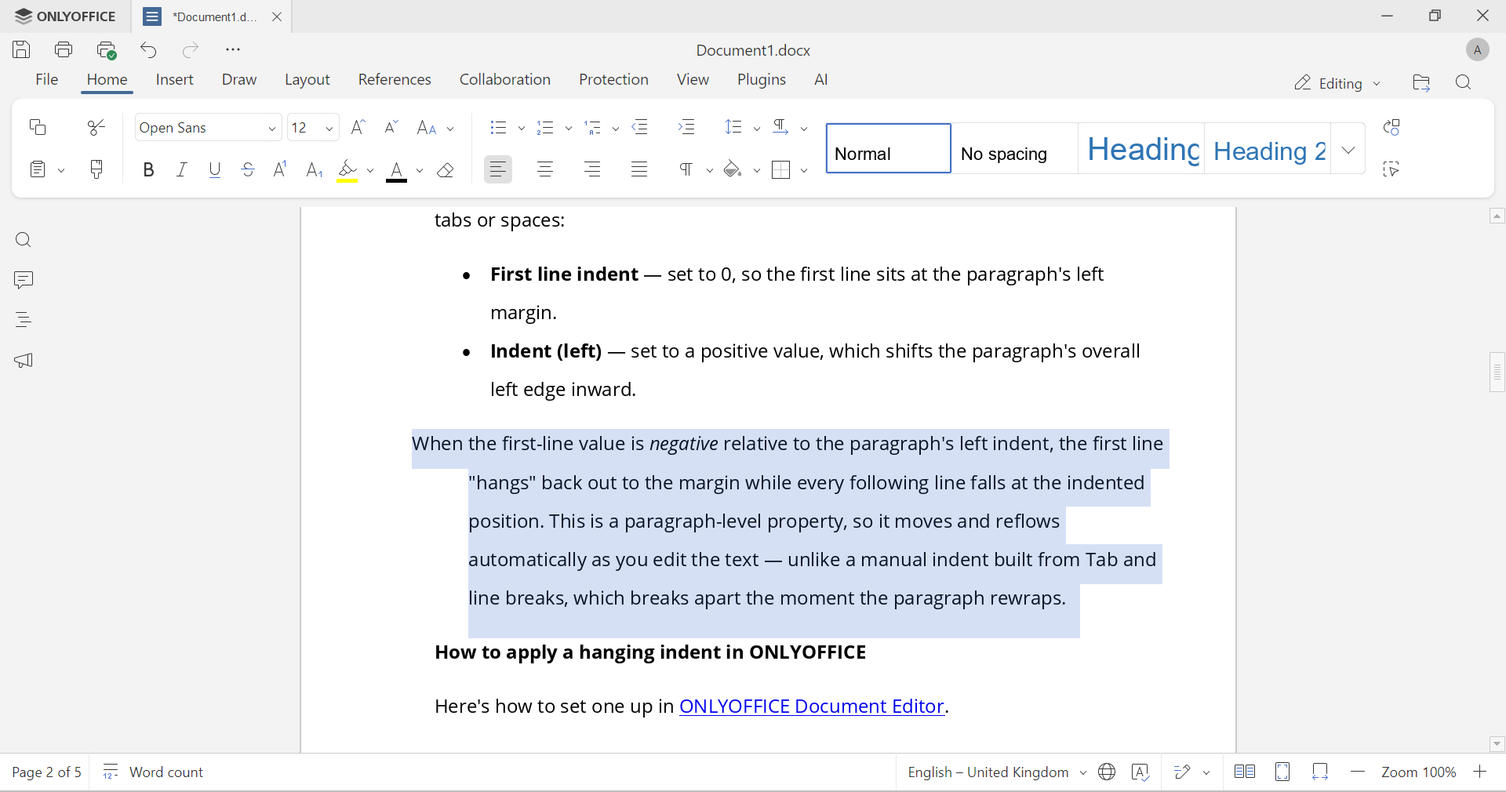The height and width of the screenshot is (792, 1506).
Task: Click the Print icon
Action: click(x=64, y=50)
